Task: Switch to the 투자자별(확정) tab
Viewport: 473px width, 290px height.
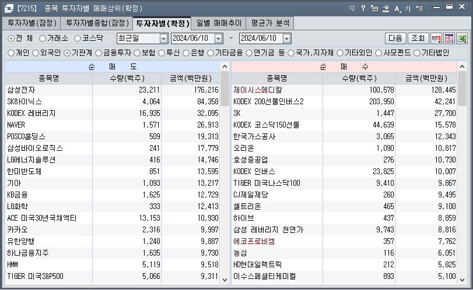Action: coord(162,23)
